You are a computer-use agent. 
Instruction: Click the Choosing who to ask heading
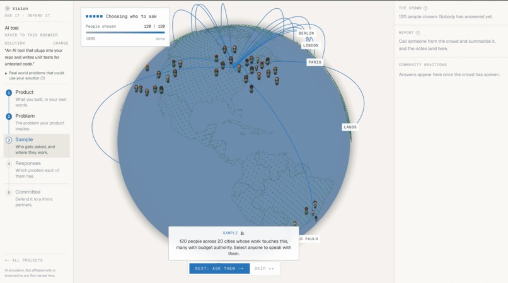(131, 16)
